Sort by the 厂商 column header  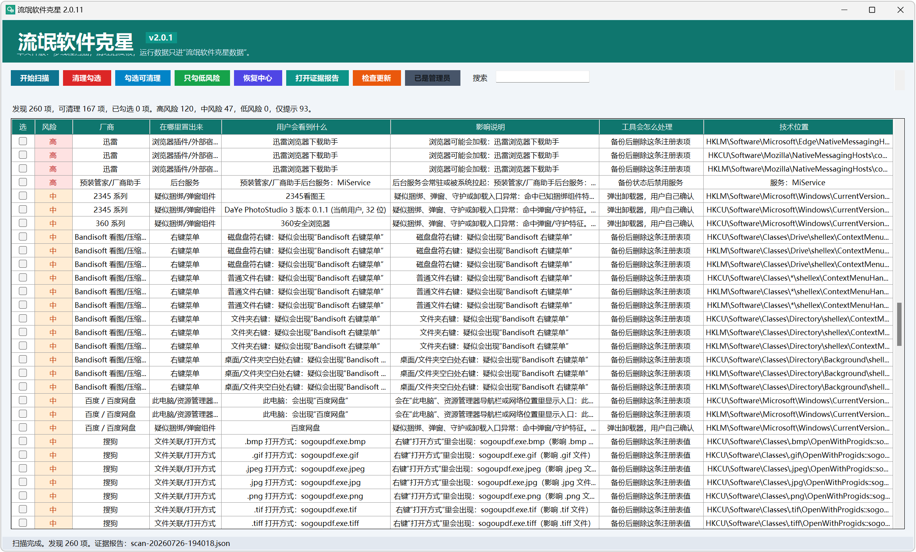[x=111, y=127]
